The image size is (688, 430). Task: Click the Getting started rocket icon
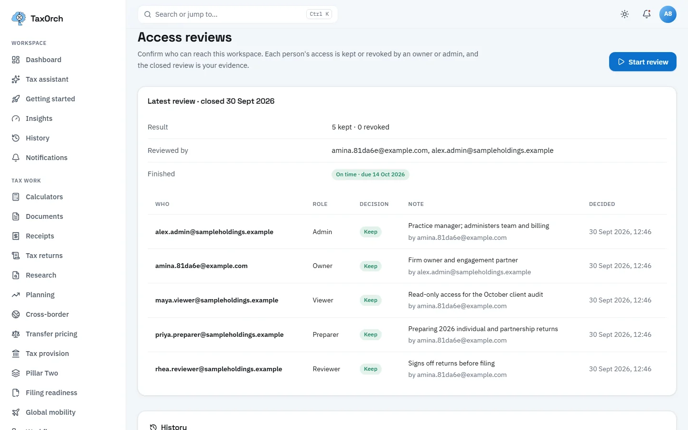[x=16, y=99]
